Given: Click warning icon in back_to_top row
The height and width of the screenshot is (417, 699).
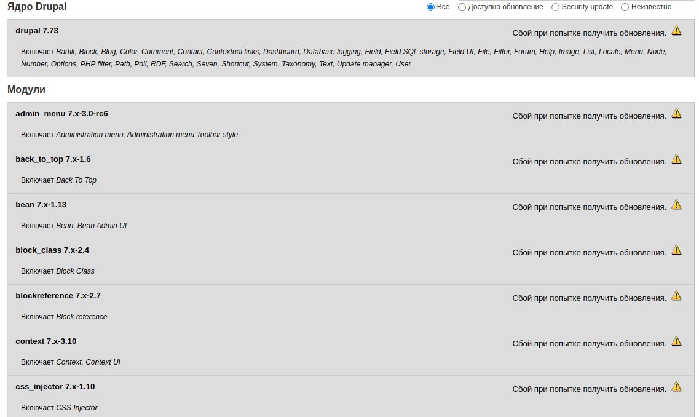Looking at the screenshot, I should point(676,159).
